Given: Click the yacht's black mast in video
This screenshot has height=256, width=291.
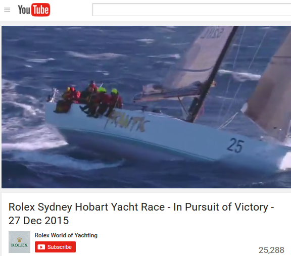Looking at the screenshot, I should 212,74.
